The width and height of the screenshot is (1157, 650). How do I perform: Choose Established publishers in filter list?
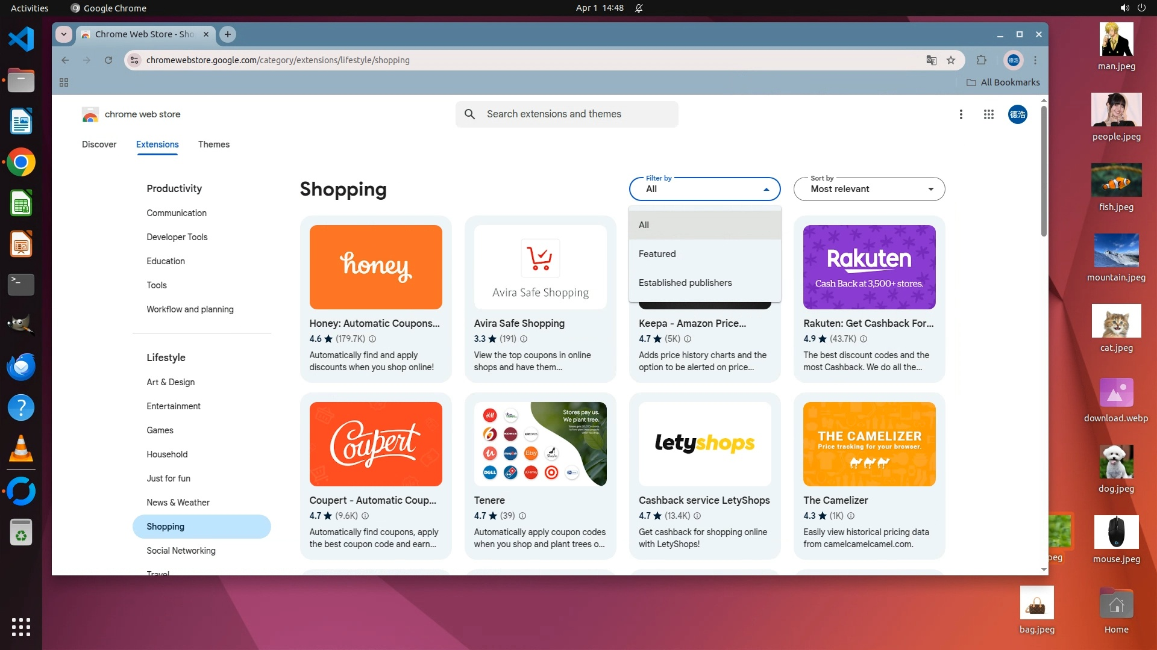685,283
